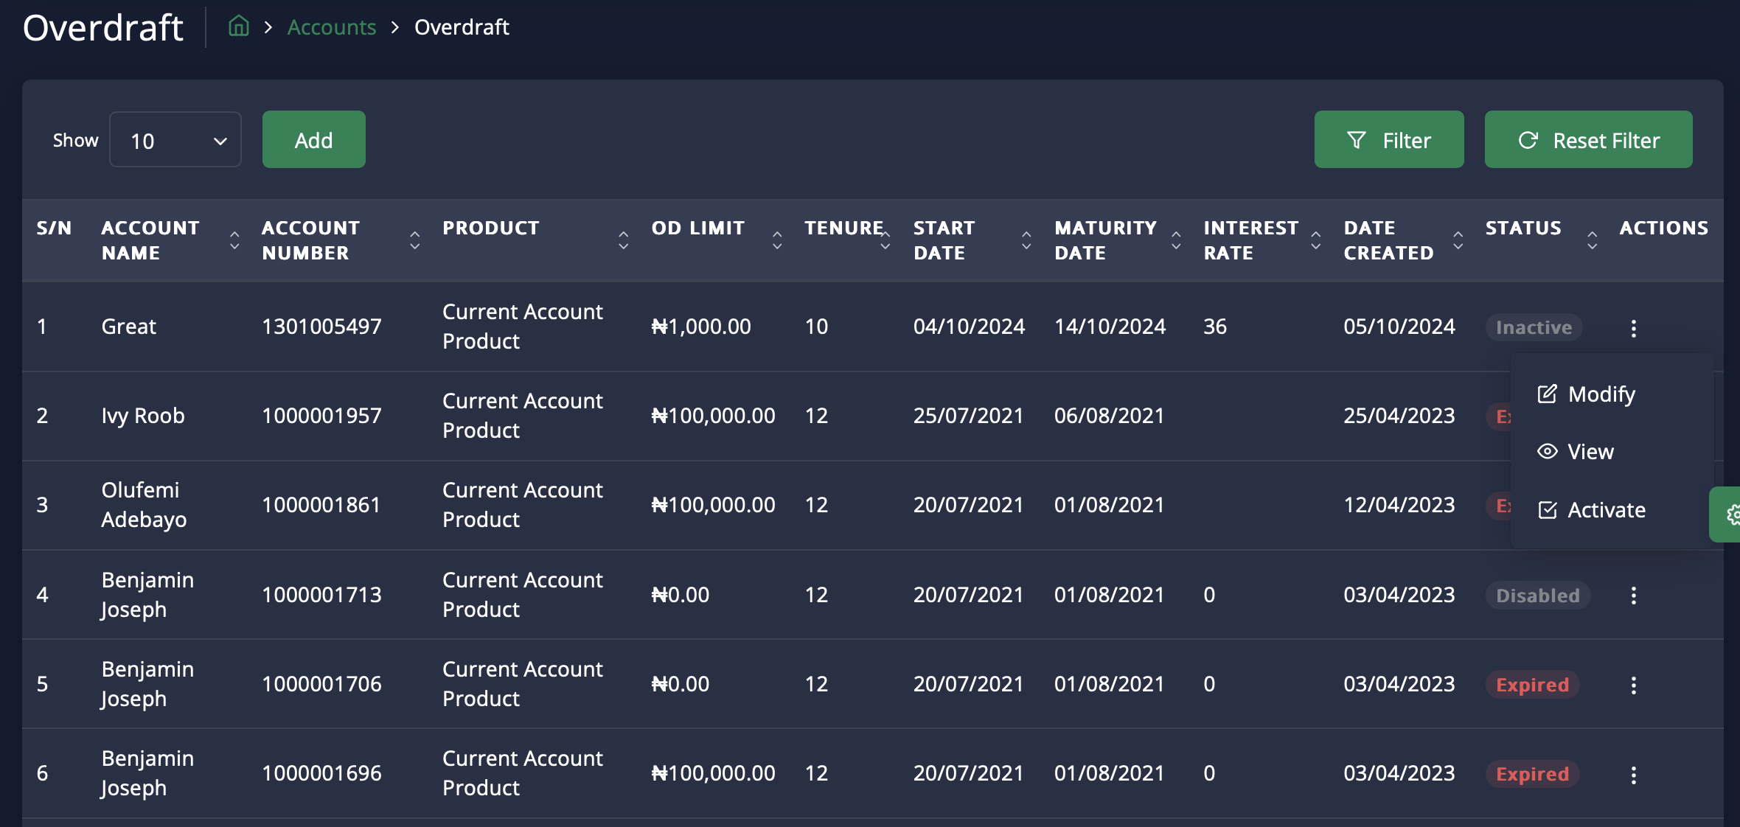
Task: Click the Filter button
Action: 1388,140
